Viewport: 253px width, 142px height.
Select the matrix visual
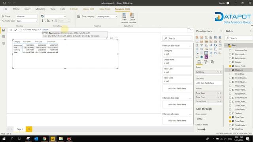206,53
